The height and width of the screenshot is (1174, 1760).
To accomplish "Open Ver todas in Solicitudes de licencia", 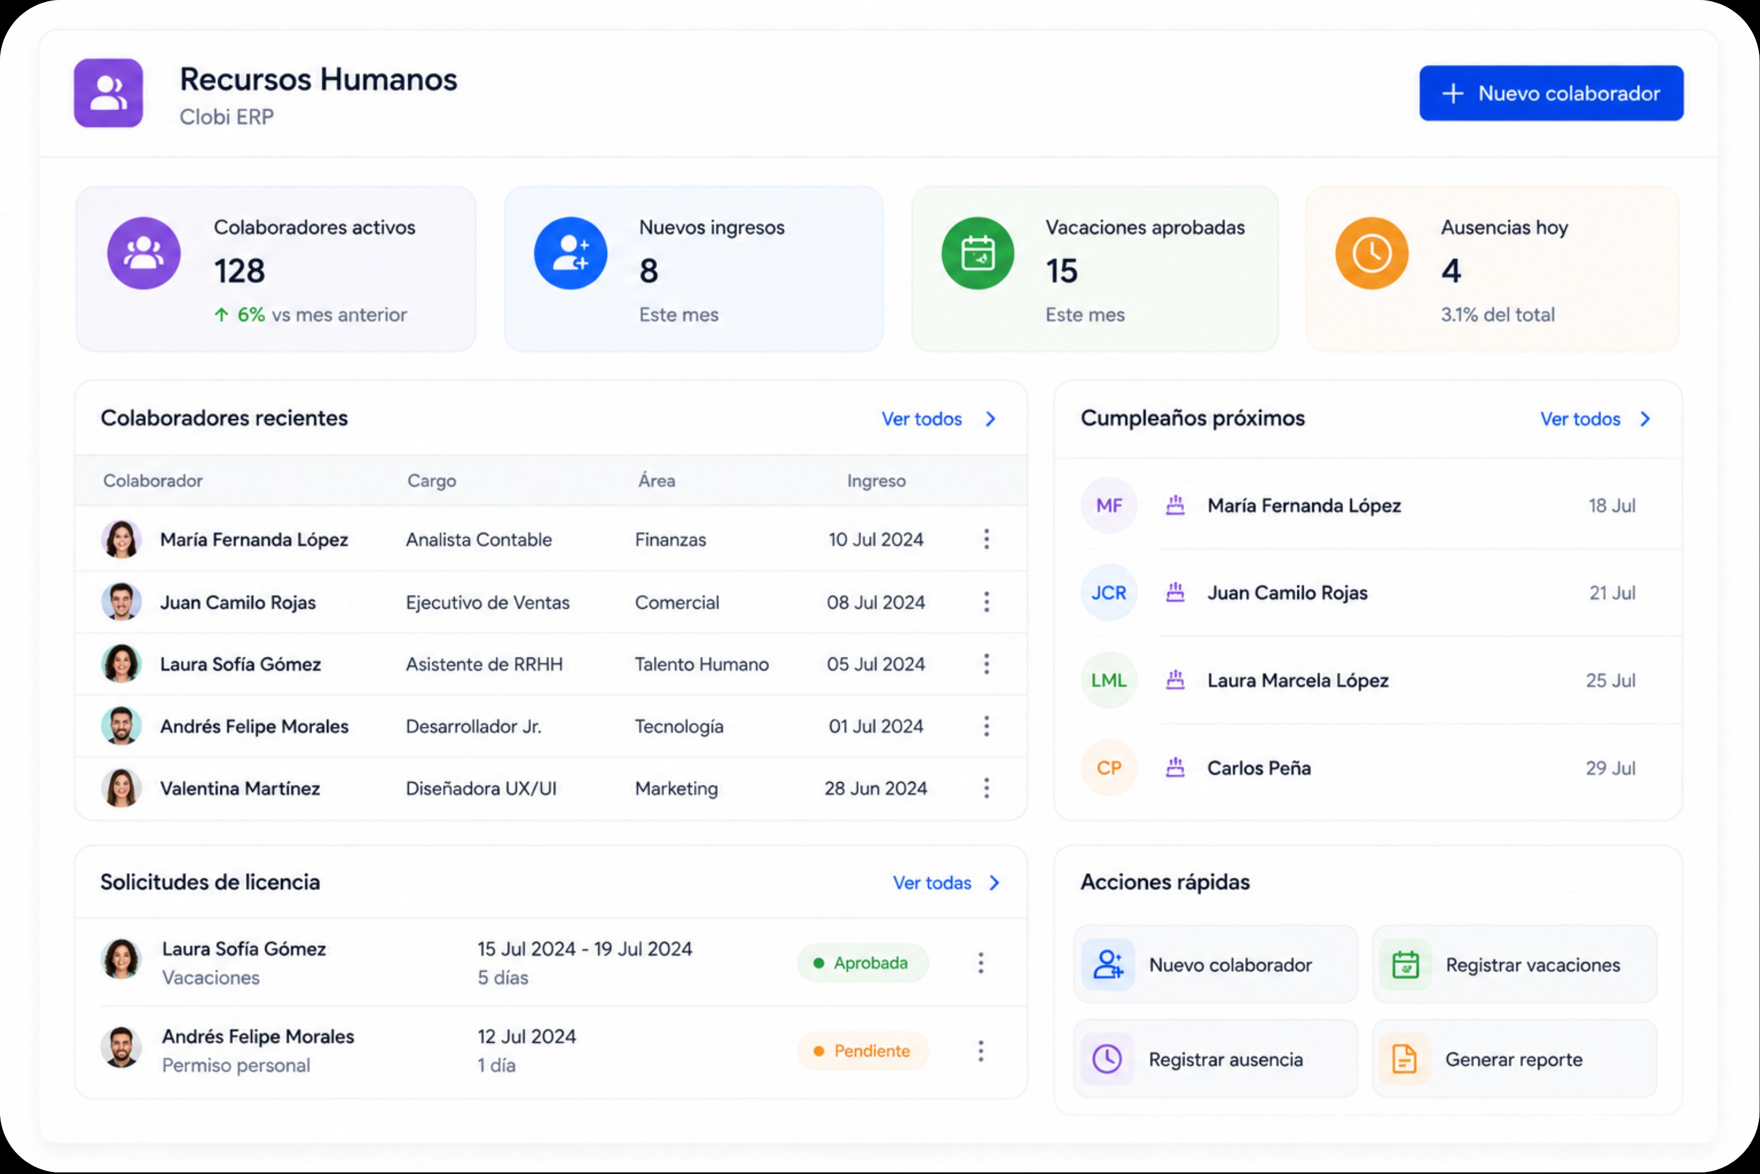I will (x=932, y=883).
